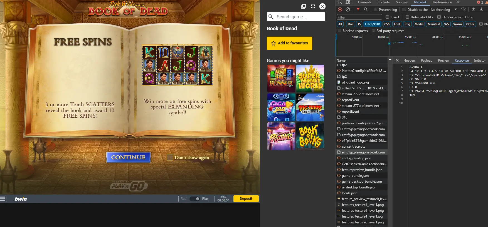Screen dimensions: 488x227
Task: Activate the inspect element picker icon
Action: (x=340, y=2)
